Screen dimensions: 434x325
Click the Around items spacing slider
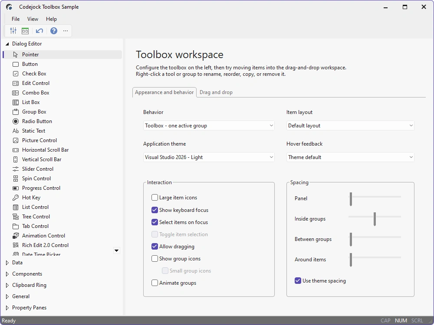[375, 260]
